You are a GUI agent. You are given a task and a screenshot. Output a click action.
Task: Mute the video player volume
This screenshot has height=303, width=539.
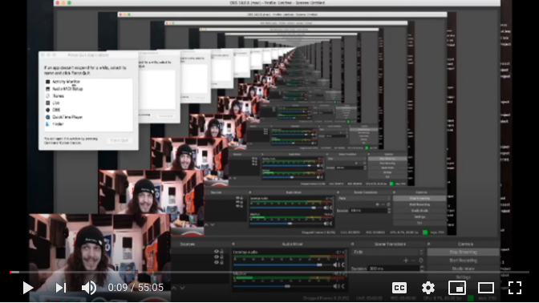point(89,288)
